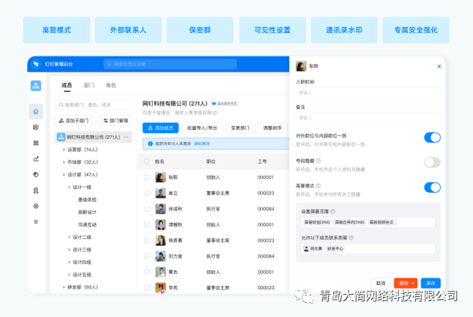Toggle off 对外职位与内部职位一致 switch
Viewport: 473px width, 317px height.
point(432,137)
